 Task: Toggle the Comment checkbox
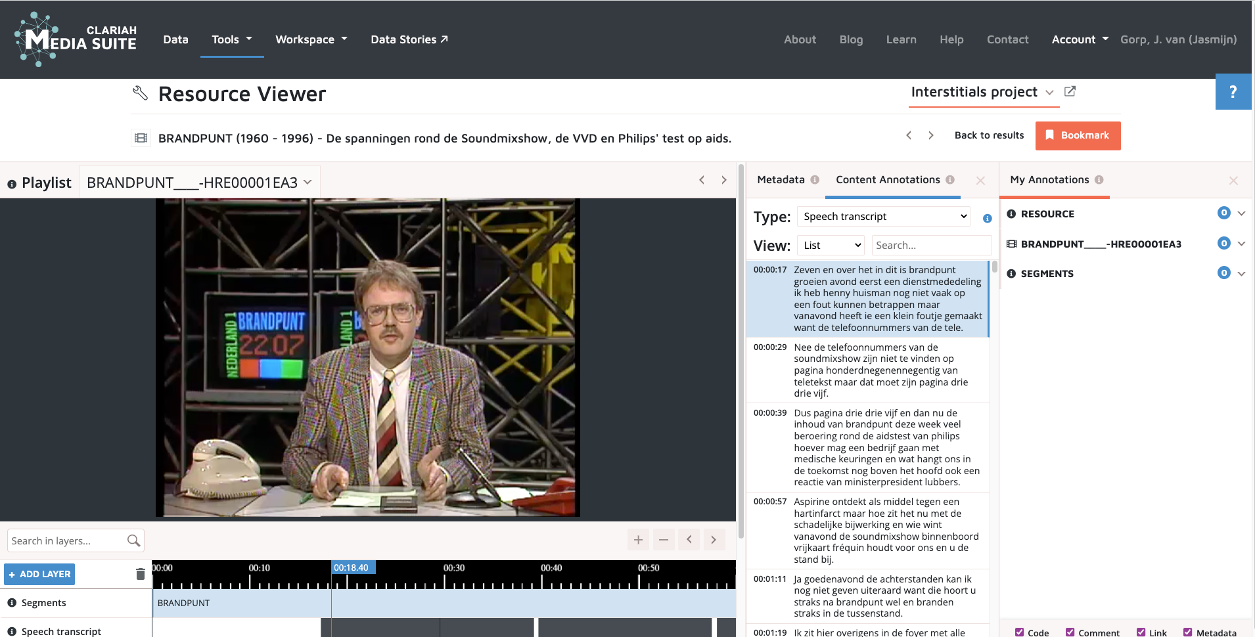pyautogui.click(x=1070, y=632)
